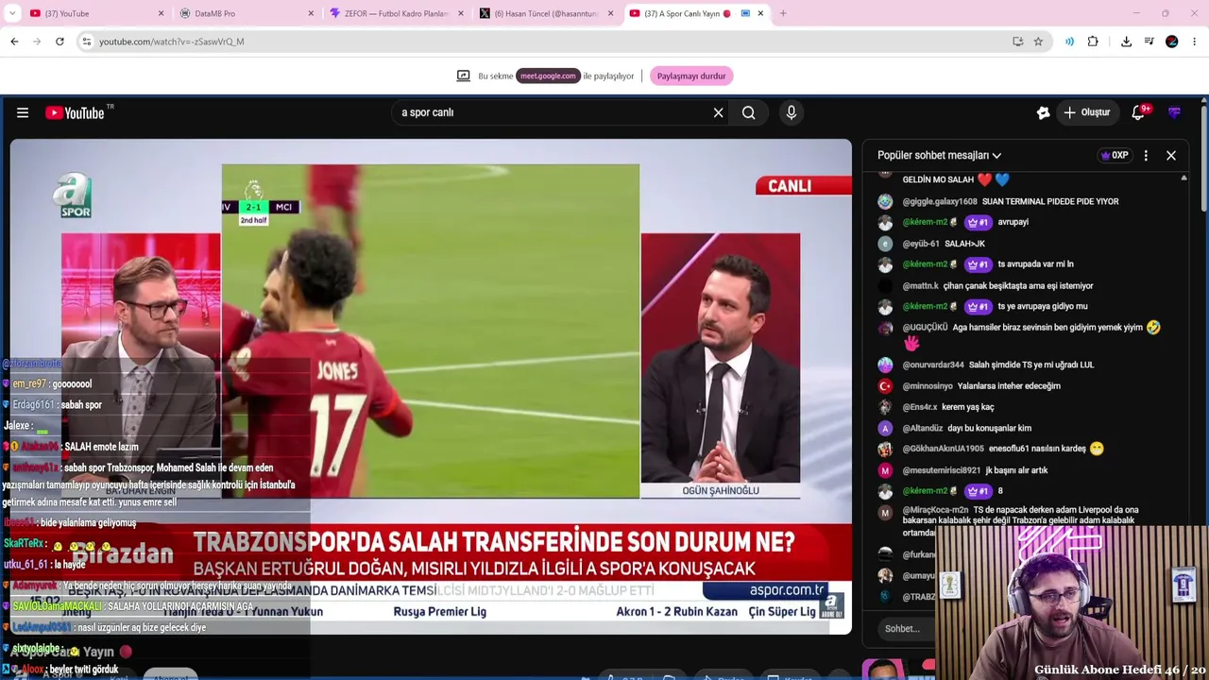Expand the Popüler sohbet mesajları dropdown
The width and height of the screenshot is (1209, 680).
coord(939,155)
